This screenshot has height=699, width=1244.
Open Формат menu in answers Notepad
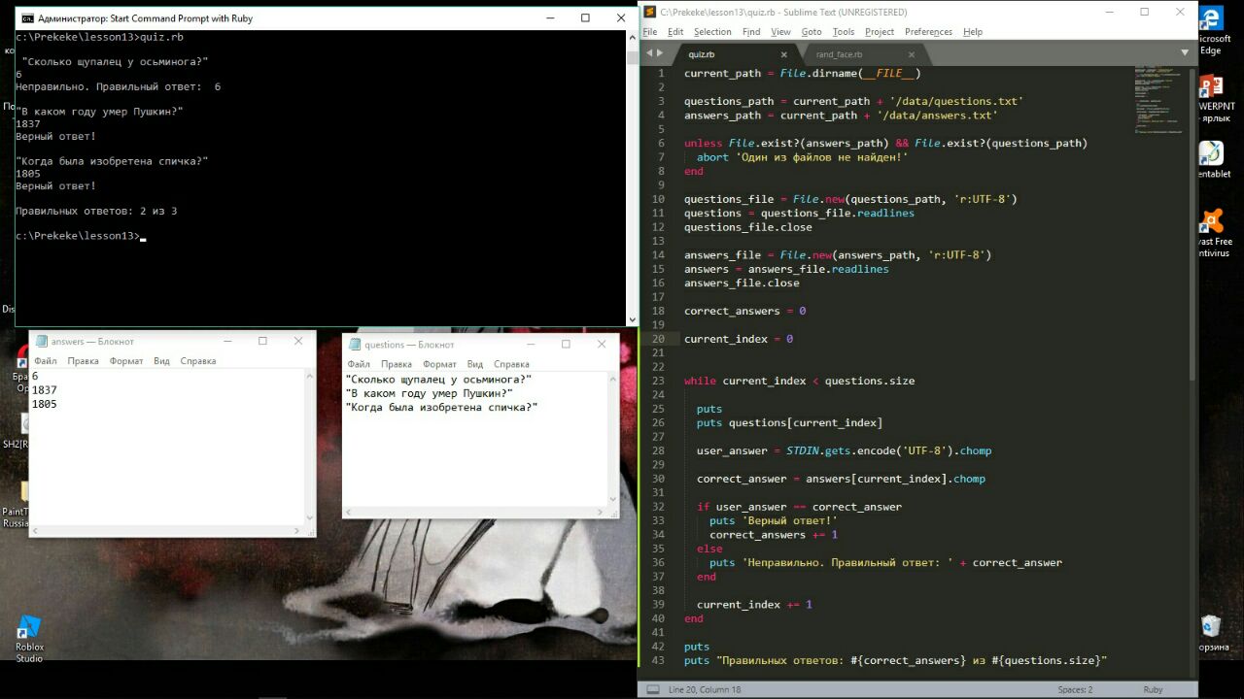point(126,361)
